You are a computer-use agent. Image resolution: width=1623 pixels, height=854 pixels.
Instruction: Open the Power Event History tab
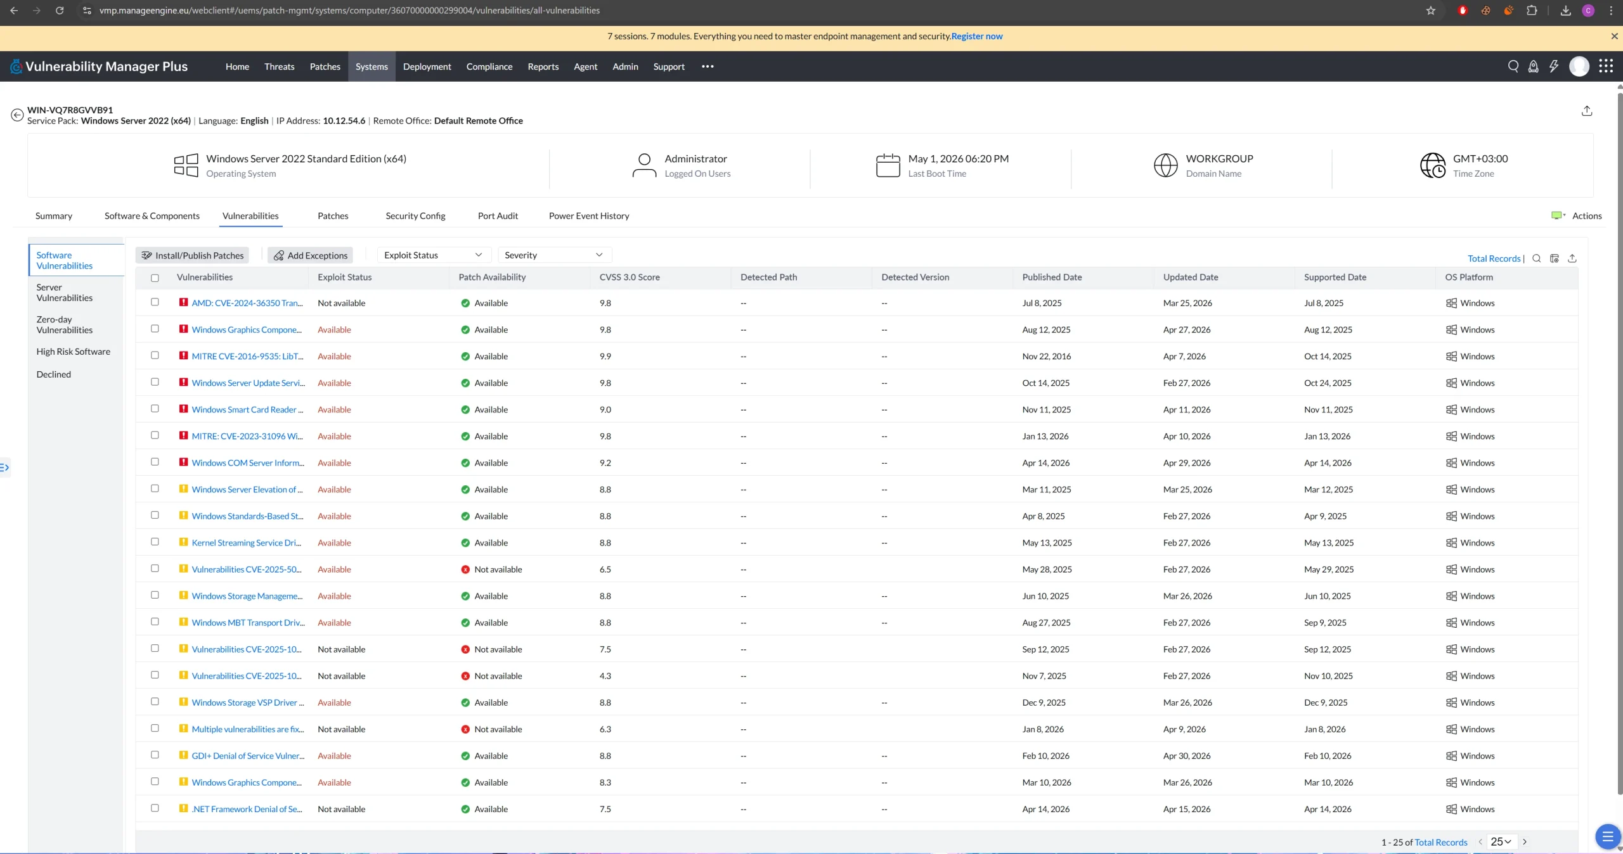coord(589,215)
